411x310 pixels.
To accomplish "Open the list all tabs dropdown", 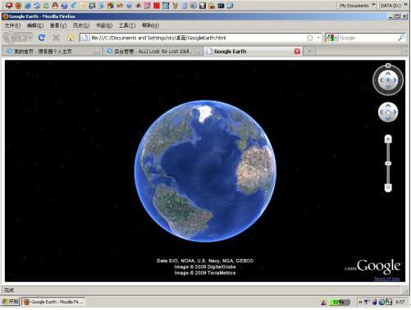I will tap(405, 51).
